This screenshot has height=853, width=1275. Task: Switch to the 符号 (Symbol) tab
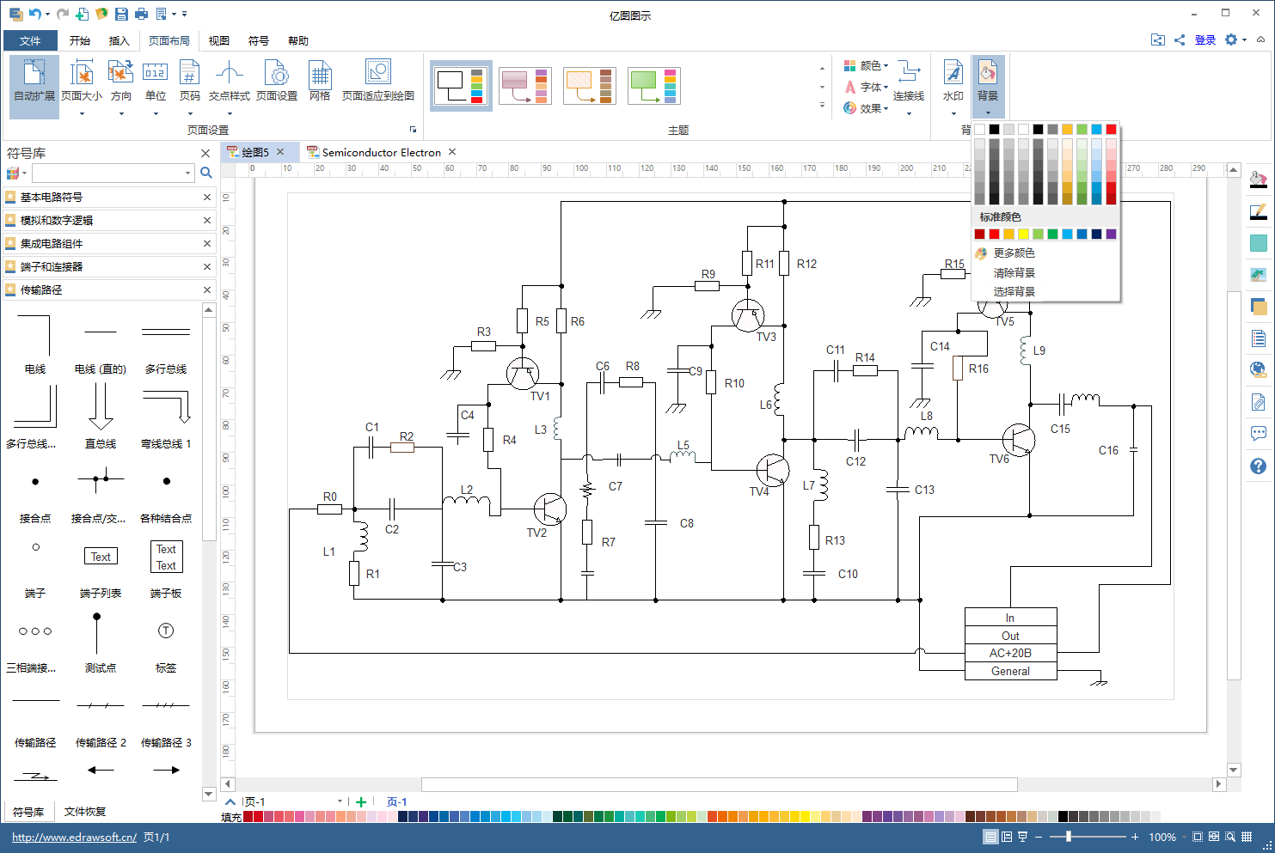tap(259, 40)
